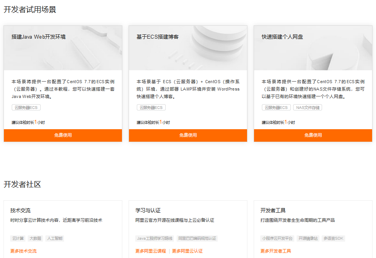The width and height of the screenshot is (376, 258).
Task: Open the 基于ECS搭建博客 card title
Action: click(x=158, y=37)
